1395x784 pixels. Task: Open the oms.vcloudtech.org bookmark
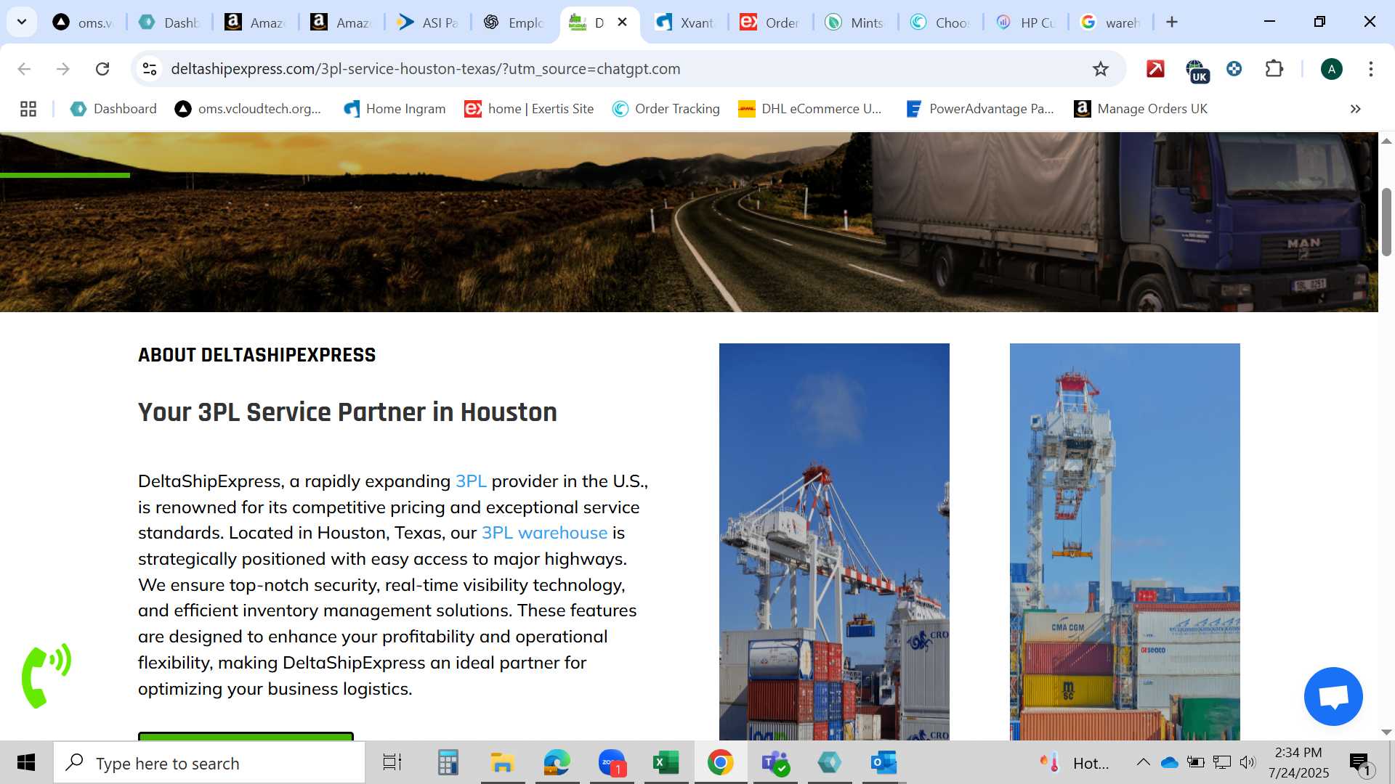(x=248, y=109)
